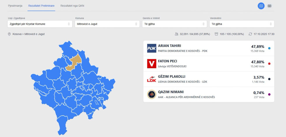The width and height of the screenshot is (286, 137).
Task: Click the location pin icon
Action: point(9,34)
